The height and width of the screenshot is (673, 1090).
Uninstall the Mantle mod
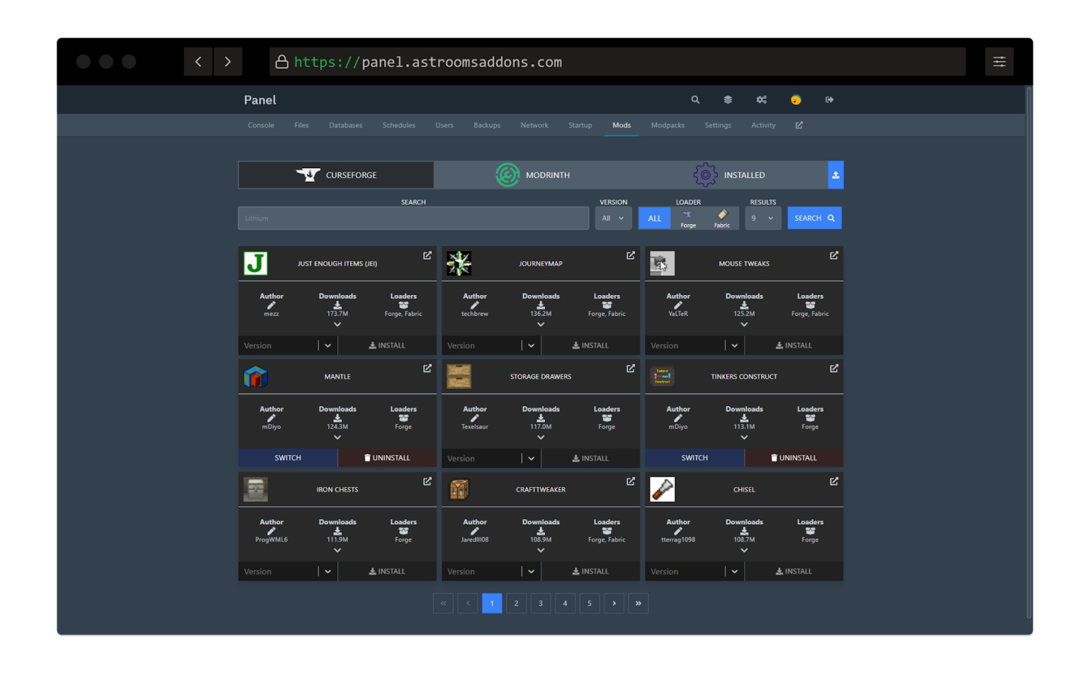pyautogui.click(x=387, y=458)
